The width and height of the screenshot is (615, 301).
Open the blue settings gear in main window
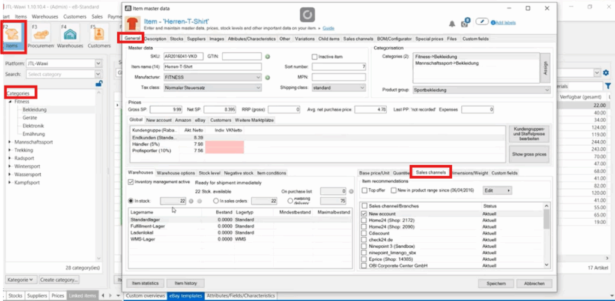point(606,73)
